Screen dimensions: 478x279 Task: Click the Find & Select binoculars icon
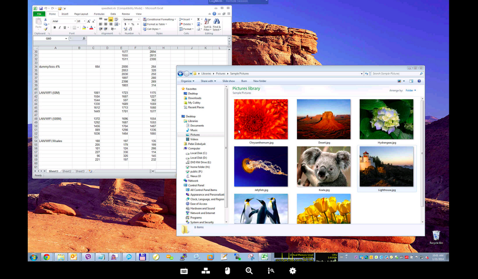pyautogui.click(x=216, y=22)
